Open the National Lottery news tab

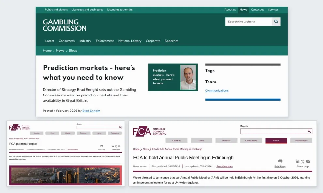[x=130, y=41]
